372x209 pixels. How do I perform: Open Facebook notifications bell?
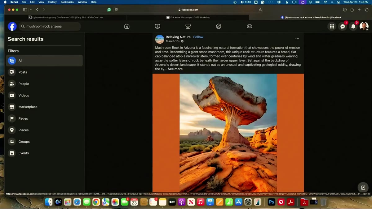[353, 26]
